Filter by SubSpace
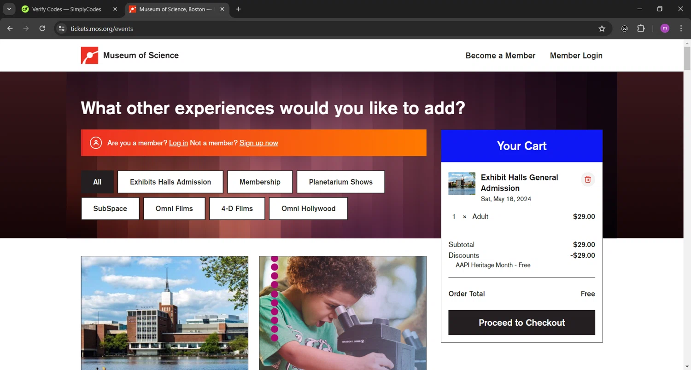 point(110,208)
